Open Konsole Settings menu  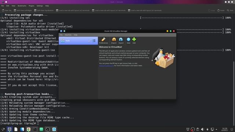tap(40, 6)
